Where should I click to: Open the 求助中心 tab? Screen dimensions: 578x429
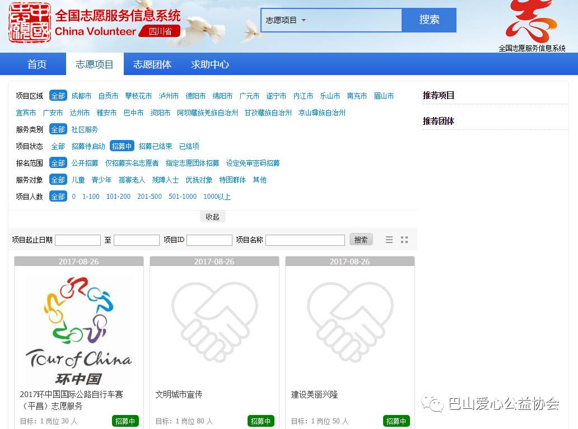pyautogui.click(x=209, y=64)
